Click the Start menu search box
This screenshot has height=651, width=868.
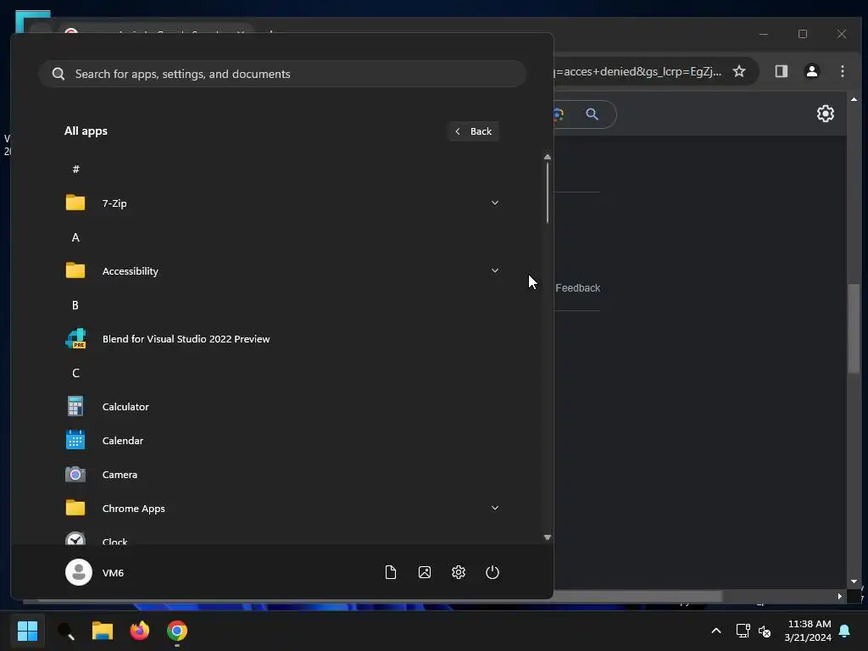pos(282,74)
